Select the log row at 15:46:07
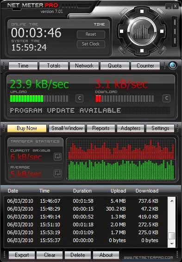Screen dimensions: 182x262 (86, 201)
